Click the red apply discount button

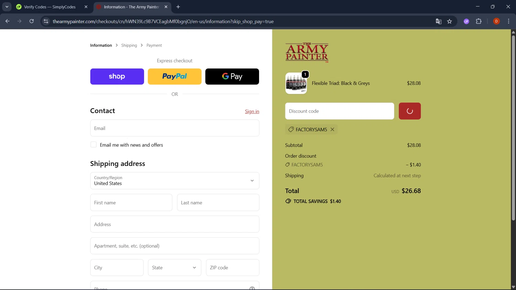click(x=410, y=111)
